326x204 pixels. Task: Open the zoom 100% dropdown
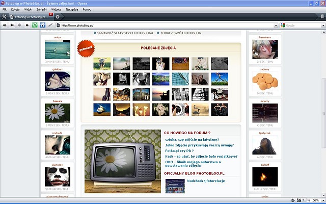point(323,200)
